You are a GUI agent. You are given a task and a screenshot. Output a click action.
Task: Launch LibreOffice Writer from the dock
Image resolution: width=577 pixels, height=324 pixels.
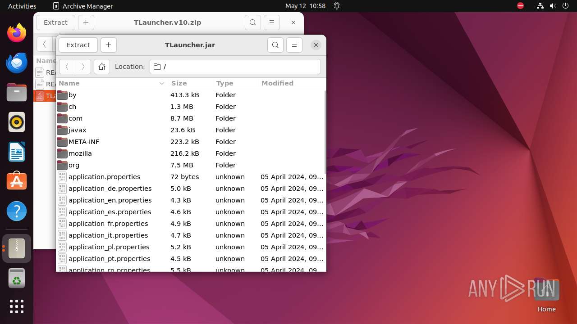pyautogui.click(x=17, y=152)
